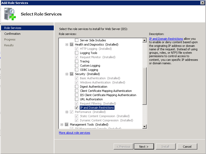Collapse the Management Tools node

coord(62,125)
